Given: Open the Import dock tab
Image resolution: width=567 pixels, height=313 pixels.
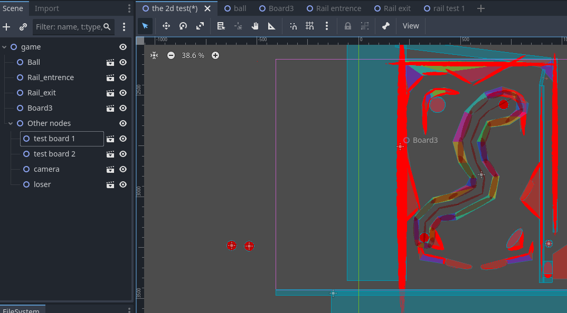Looking at the screenshot, I should [47, 8].
